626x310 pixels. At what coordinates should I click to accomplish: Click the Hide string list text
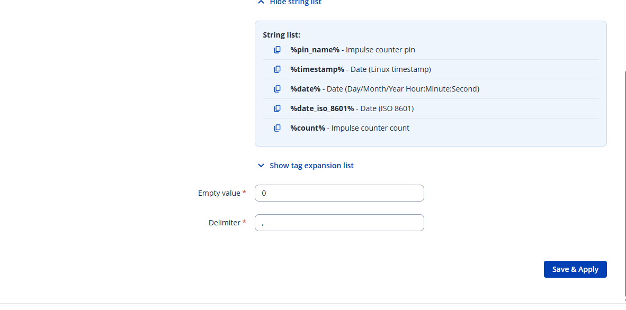click(296, 3)
